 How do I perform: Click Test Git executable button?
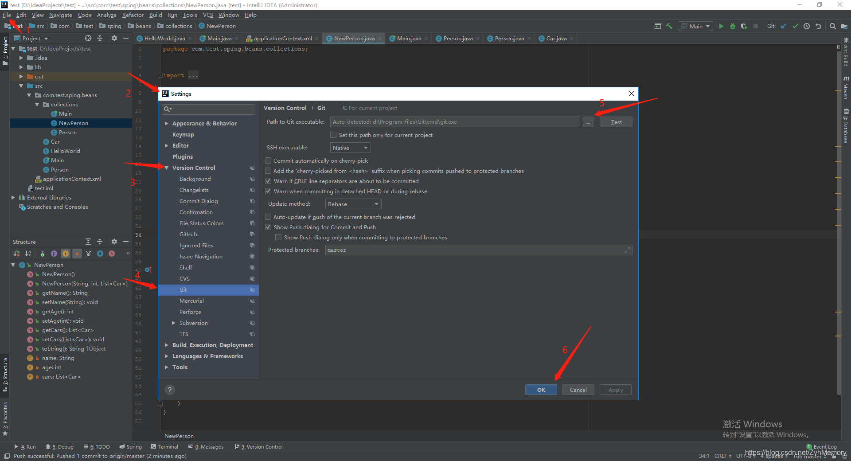tap(616, 122)
